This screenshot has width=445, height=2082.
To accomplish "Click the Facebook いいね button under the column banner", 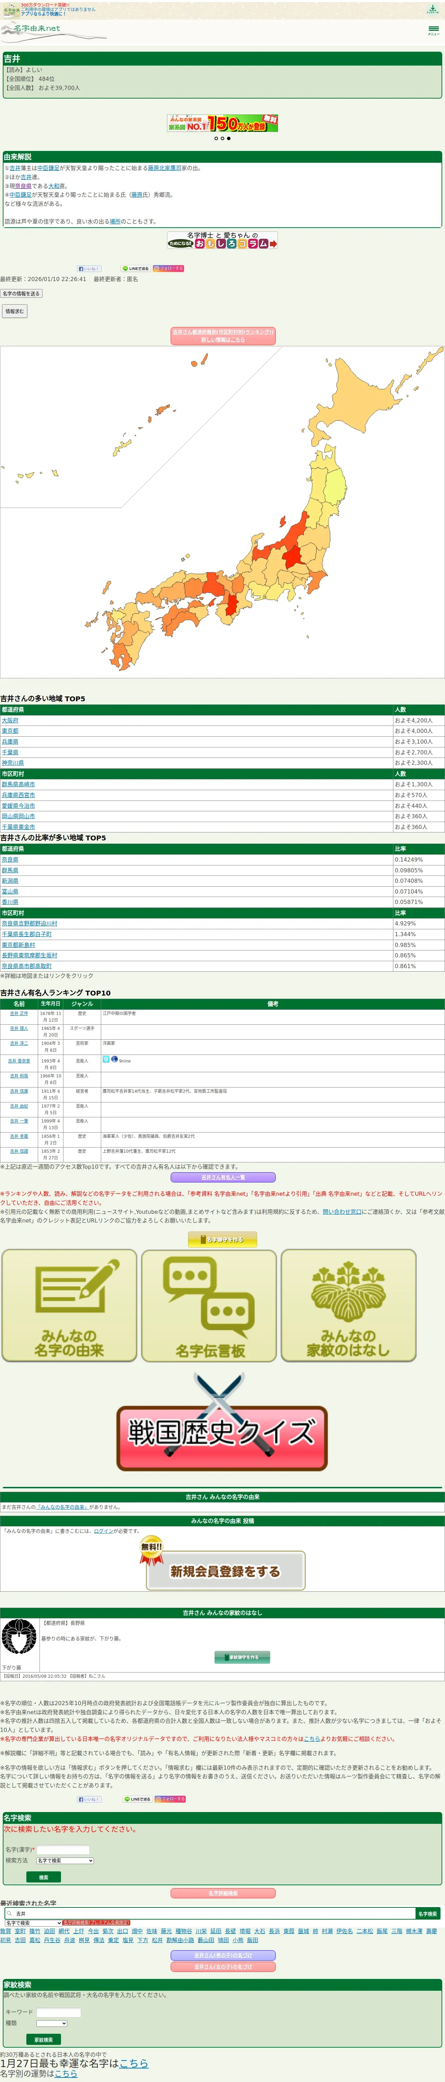I will click(x=89, y=268).
